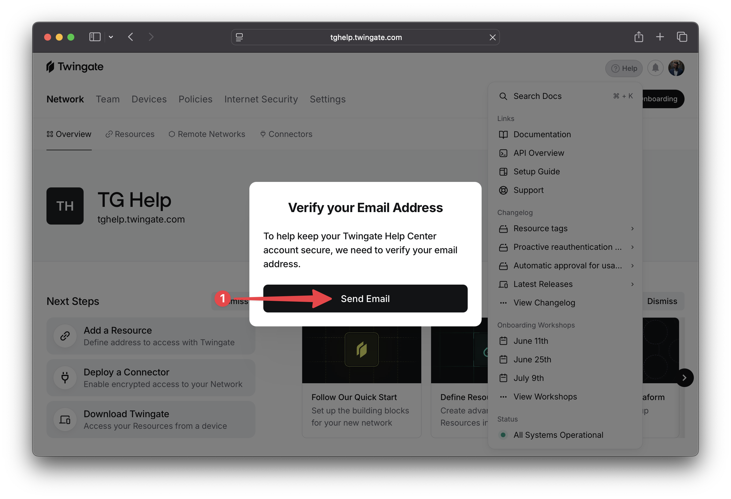Click the Search Docs field
Viewport: 731px width, 499px height.
566,96
